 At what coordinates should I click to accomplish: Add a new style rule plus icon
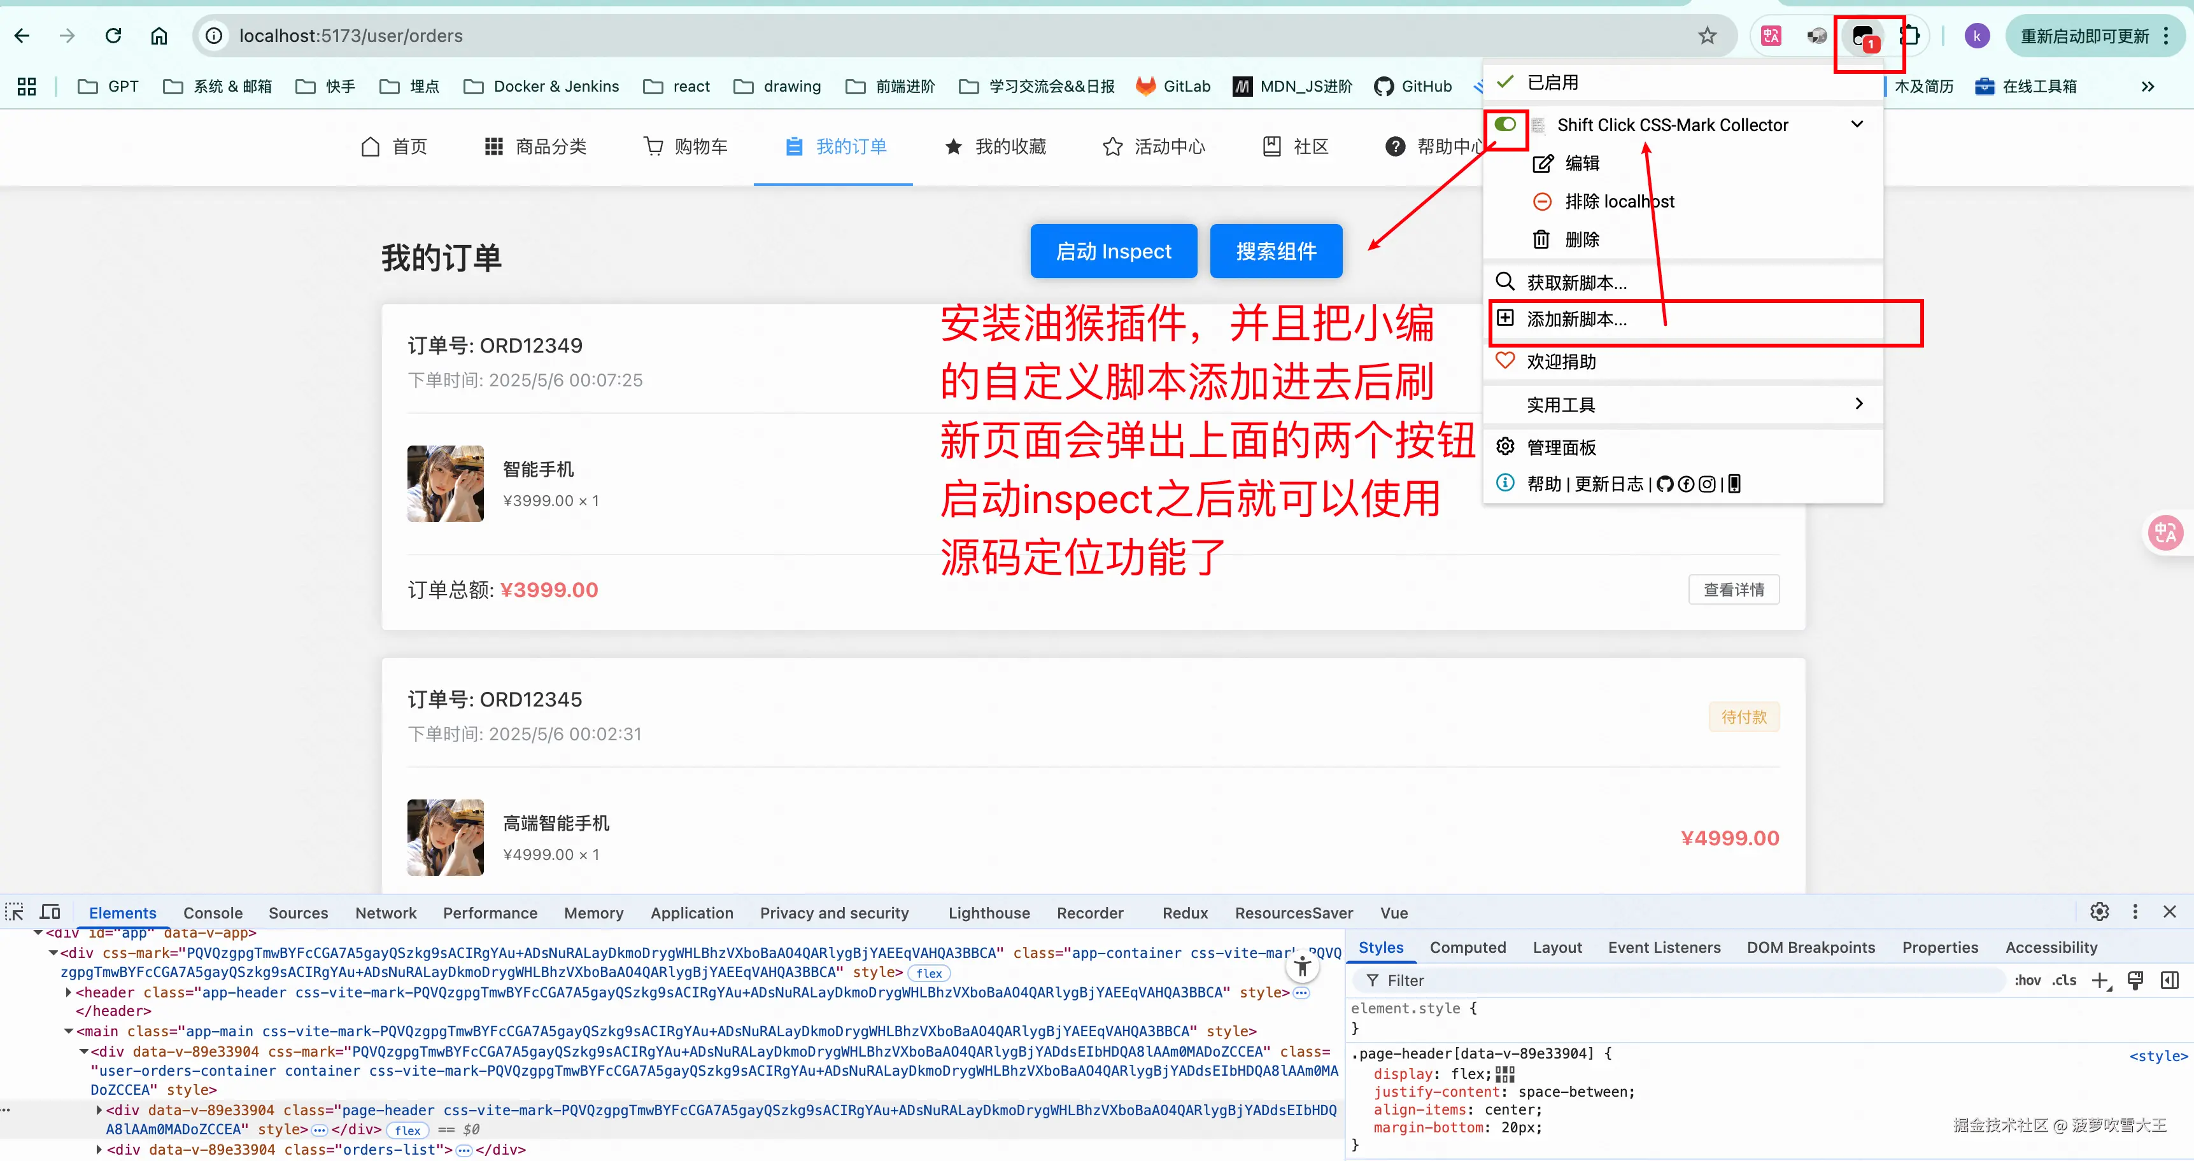point(2100,981)
